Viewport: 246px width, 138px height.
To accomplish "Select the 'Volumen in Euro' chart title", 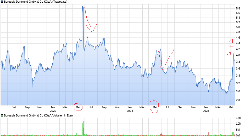I will (38, 115).
